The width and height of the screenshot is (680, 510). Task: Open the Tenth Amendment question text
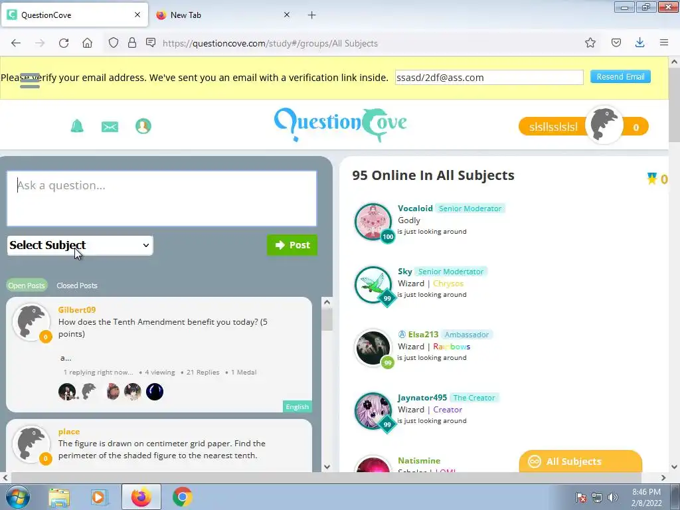163,328
